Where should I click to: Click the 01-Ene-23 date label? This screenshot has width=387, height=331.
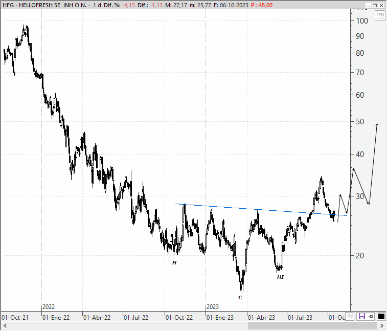click(x=220, y=317)
